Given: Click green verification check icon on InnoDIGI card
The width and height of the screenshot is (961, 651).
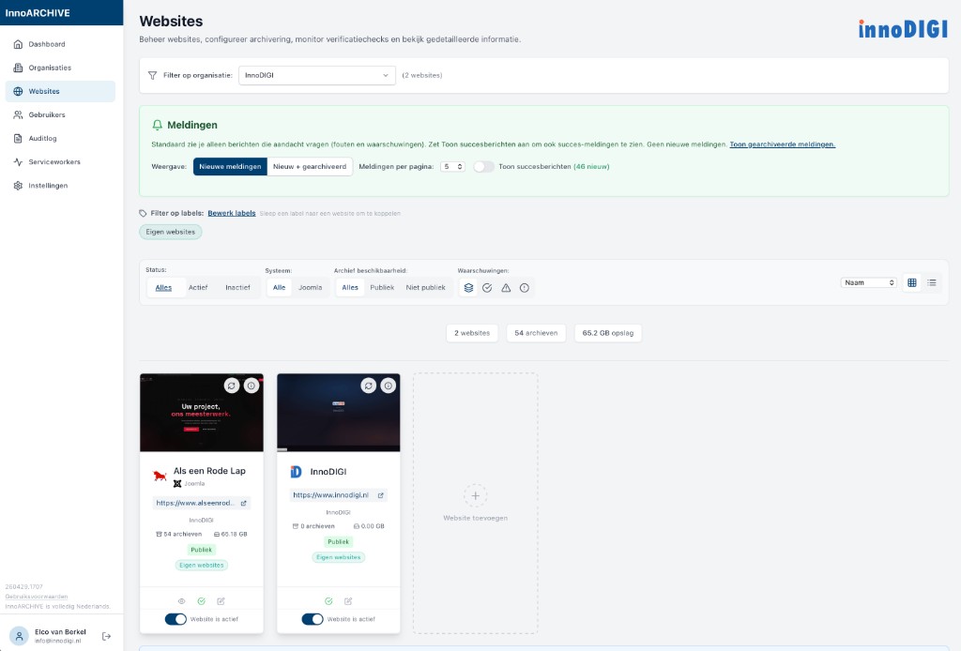Looking at the screenshot, I should [328, 601].
